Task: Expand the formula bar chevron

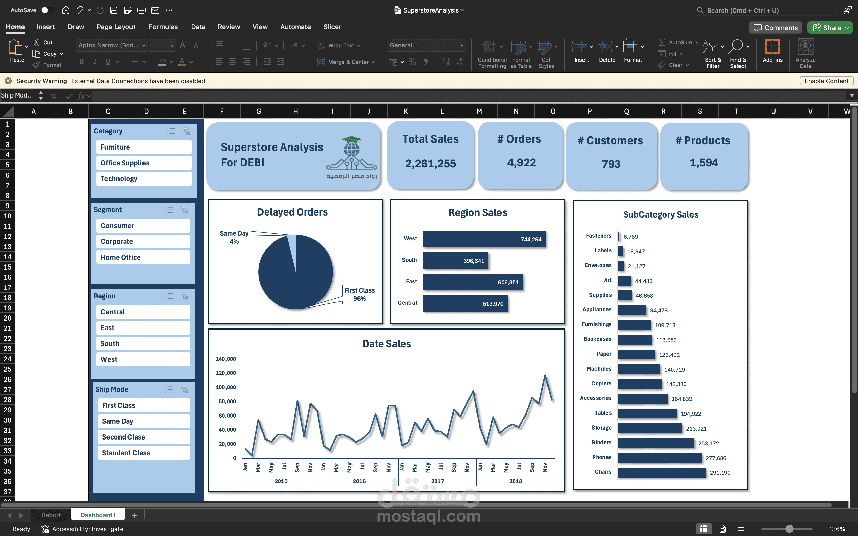Action: click(852, 96)
